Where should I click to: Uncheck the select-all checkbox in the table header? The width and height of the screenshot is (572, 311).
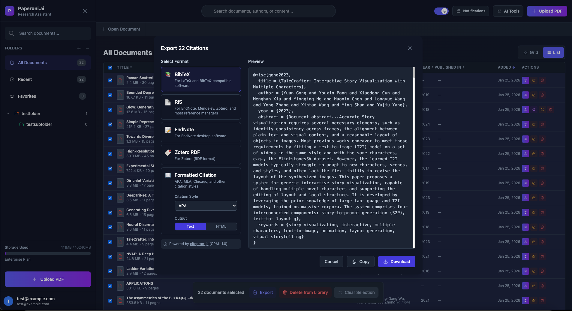coord(110,67)
